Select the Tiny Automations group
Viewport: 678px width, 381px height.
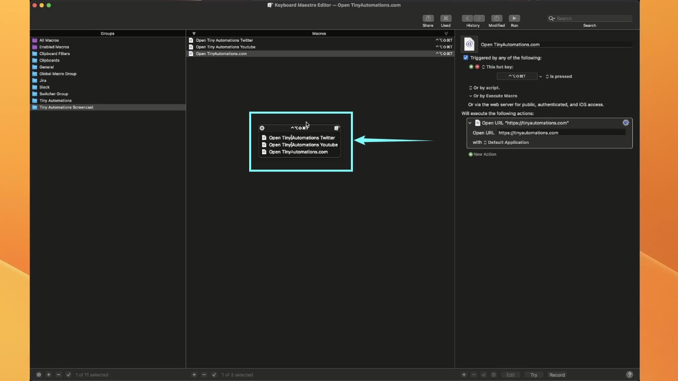[108, 101]
